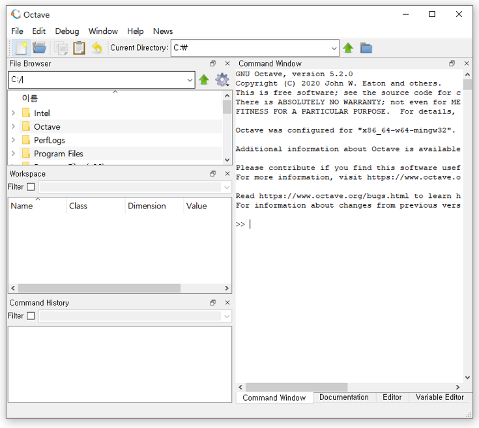Close the Command History panel

pyautogui.click(x=227, y=302)
